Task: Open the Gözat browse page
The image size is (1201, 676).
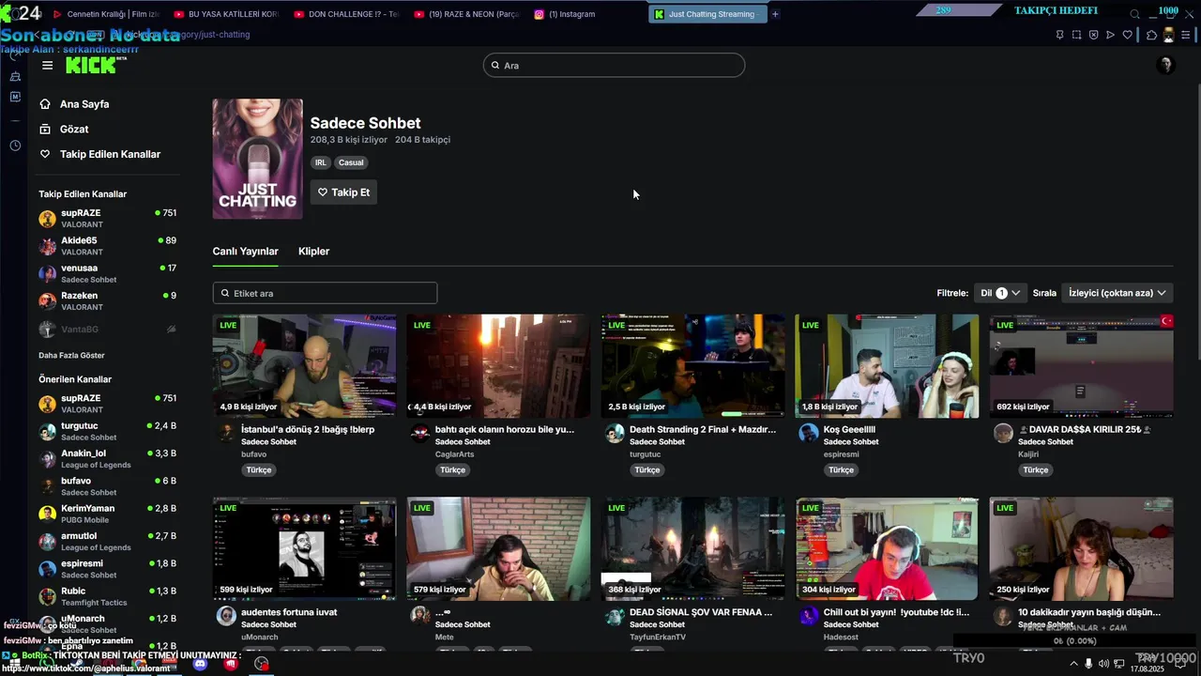Action: pos(74,129)
